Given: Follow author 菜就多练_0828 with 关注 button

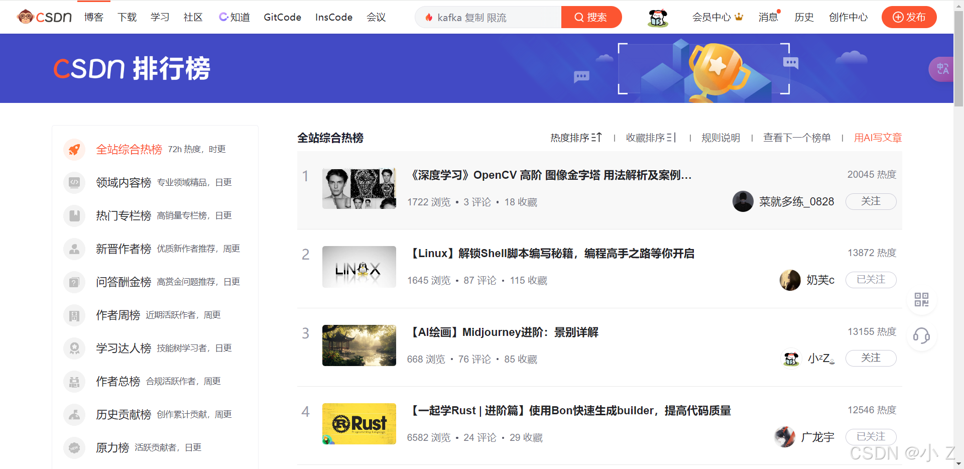Looking at the screenshot, I should [x=871, y=201].
